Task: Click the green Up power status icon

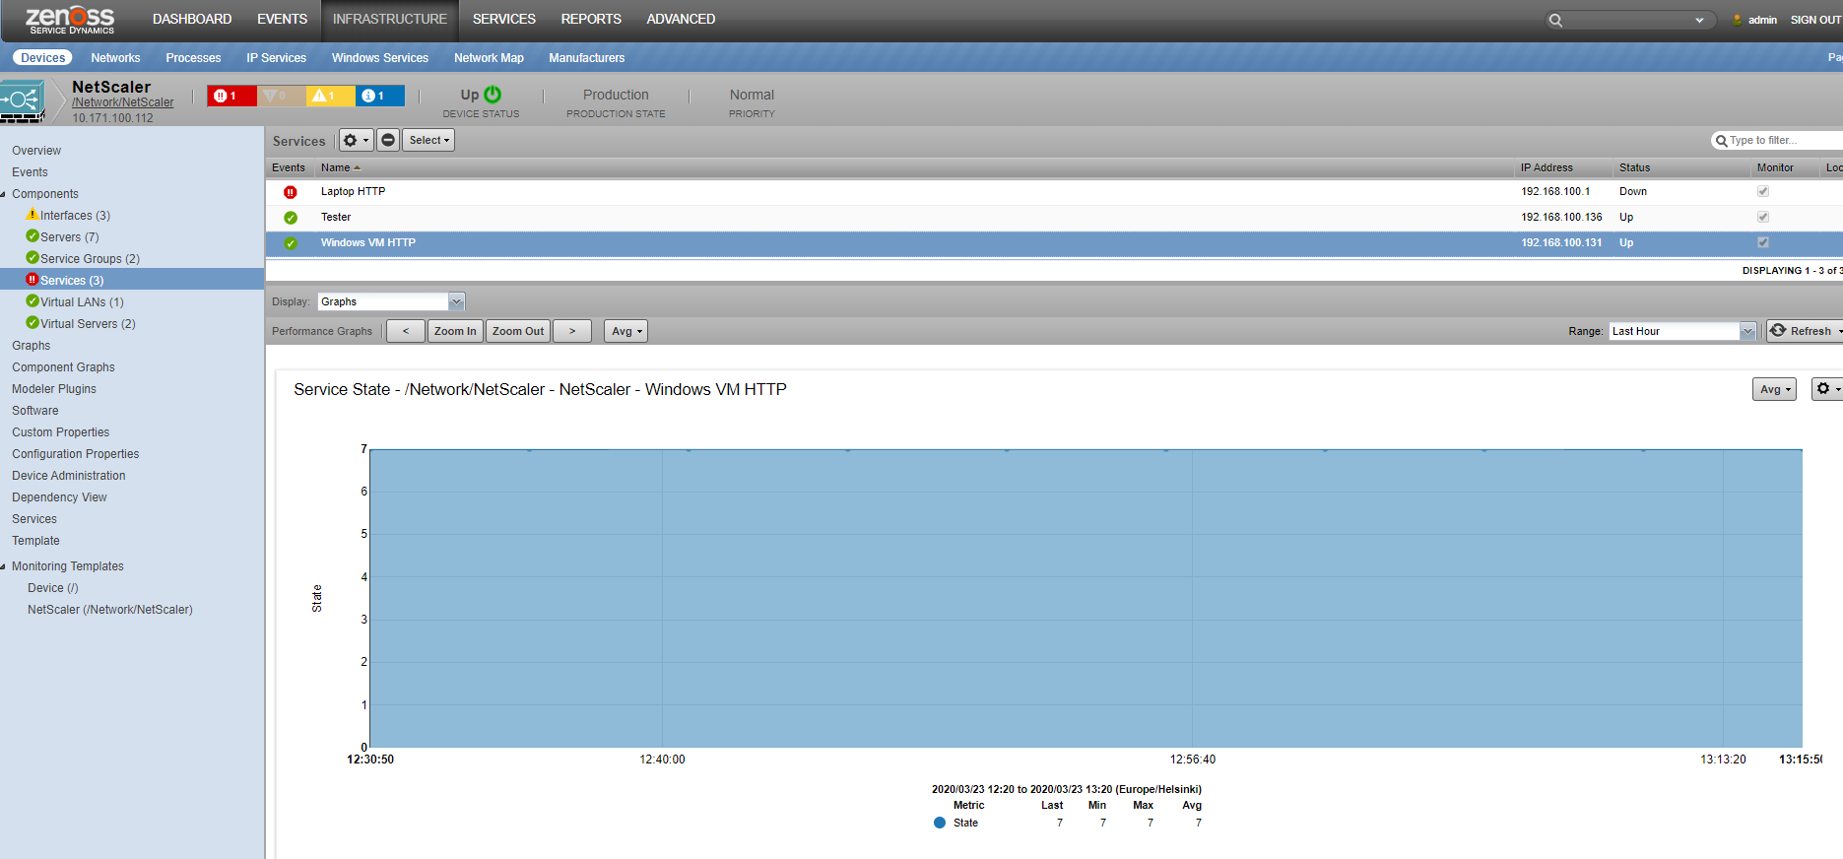Action: (x=493, y=95)
